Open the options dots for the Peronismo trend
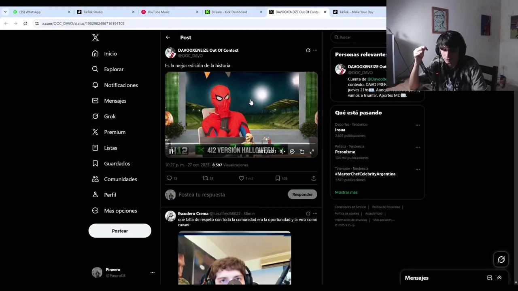The width and height of the screenshot is (518, 291). [418, 148]
